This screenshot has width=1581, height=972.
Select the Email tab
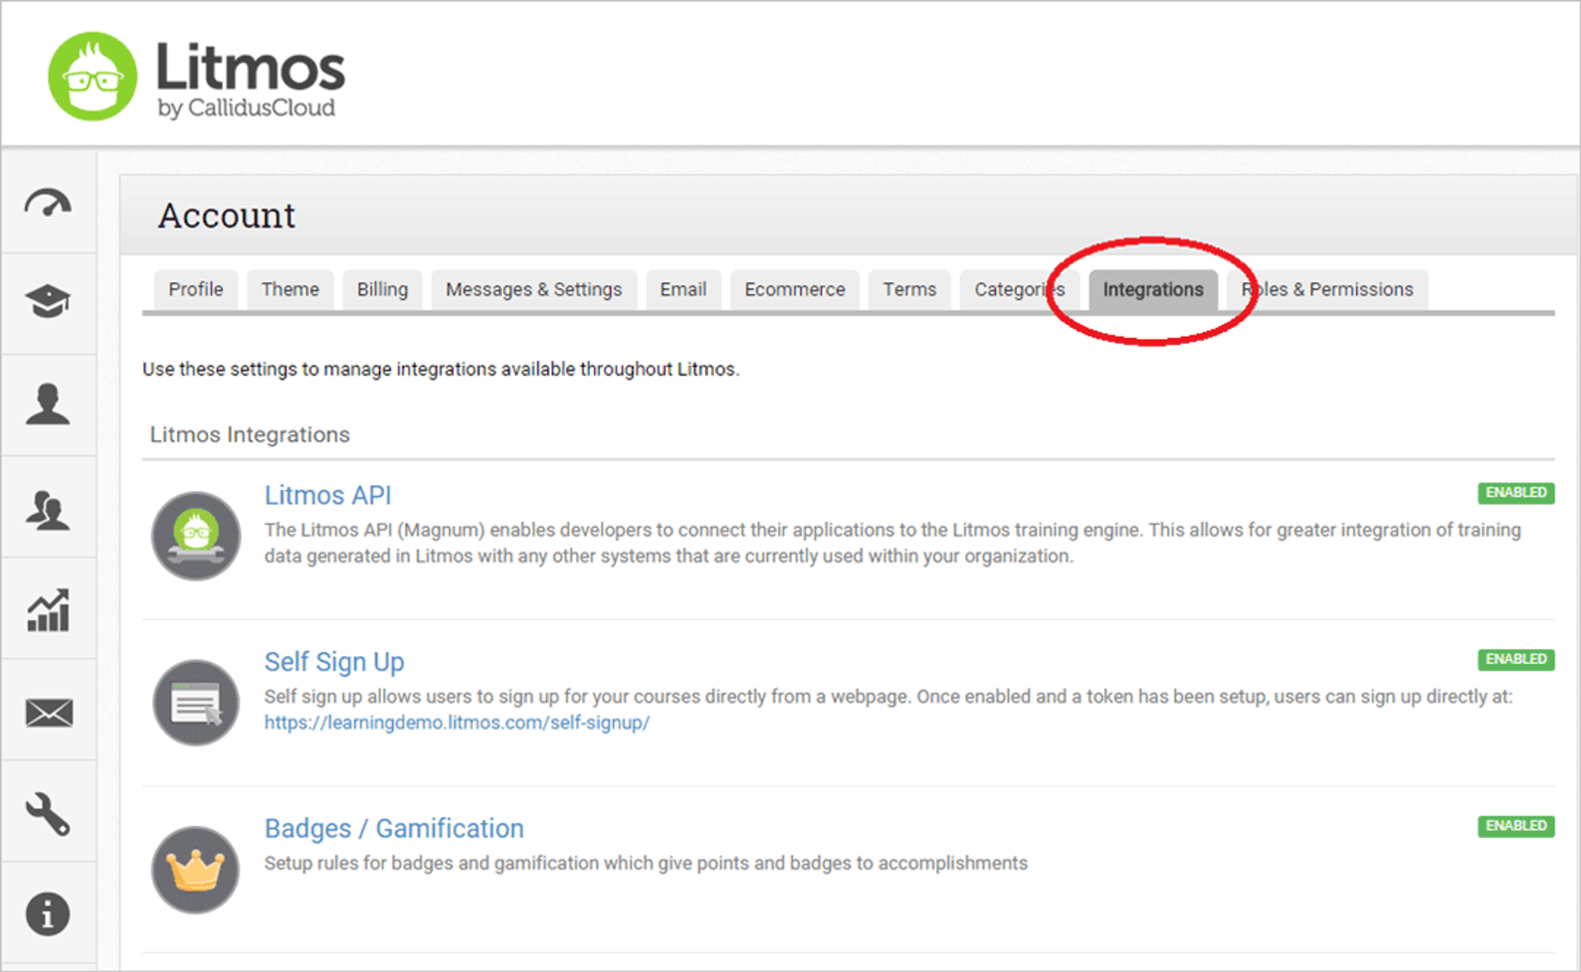click(683, 289)
